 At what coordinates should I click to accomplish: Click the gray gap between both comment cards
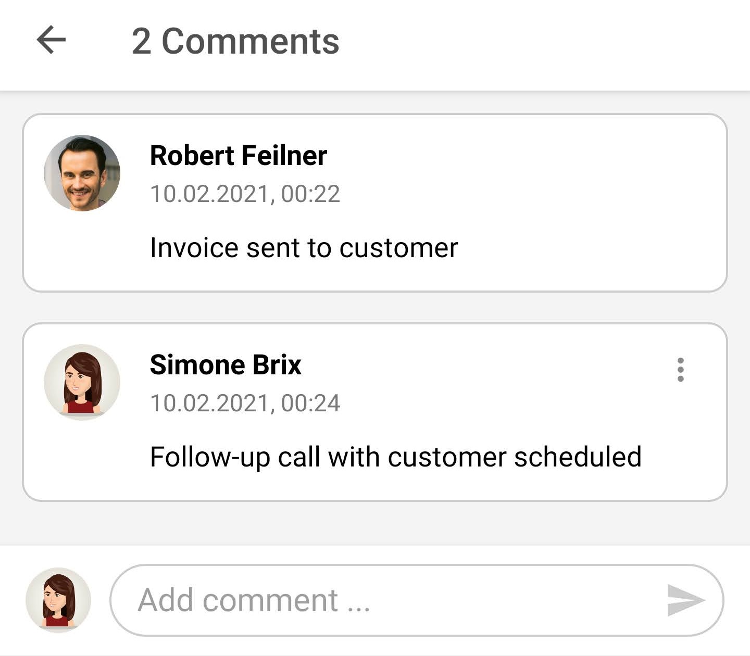tap(375, 307)
